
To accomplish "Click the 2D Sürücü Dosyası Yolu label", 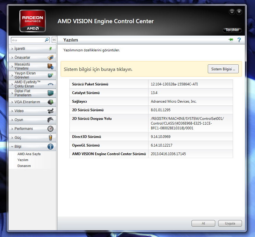I will pos(92,119).
